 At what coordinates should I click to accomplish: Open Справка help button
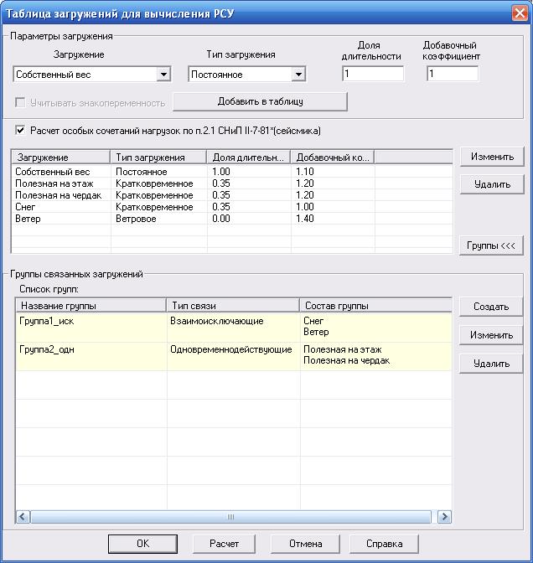click(x=384, y=544)
